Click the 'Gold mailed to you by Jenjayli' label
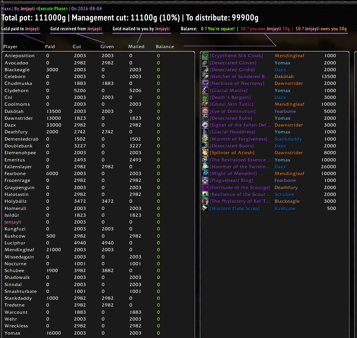 coord(141,29)
